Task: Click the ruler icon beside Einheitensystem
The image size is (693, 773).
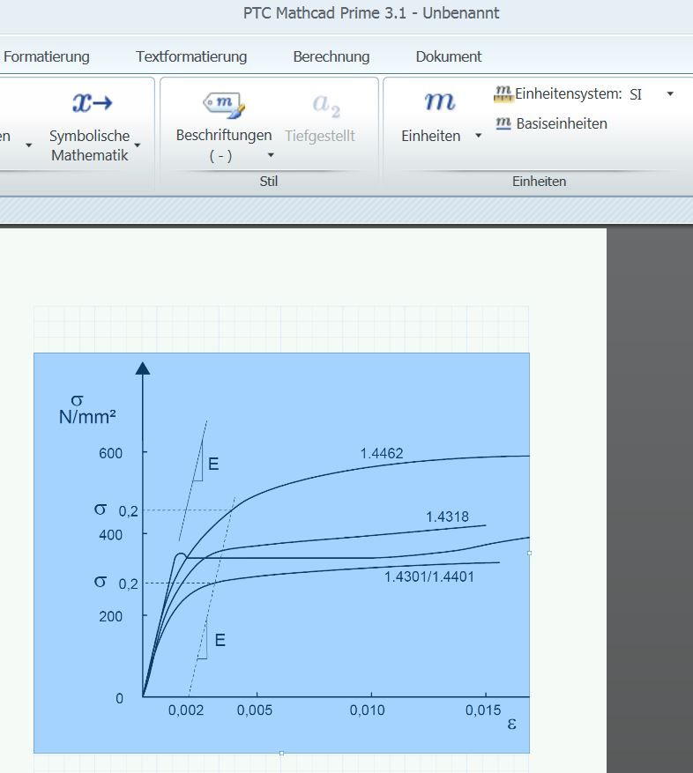Action: click(x=503, y=93)
